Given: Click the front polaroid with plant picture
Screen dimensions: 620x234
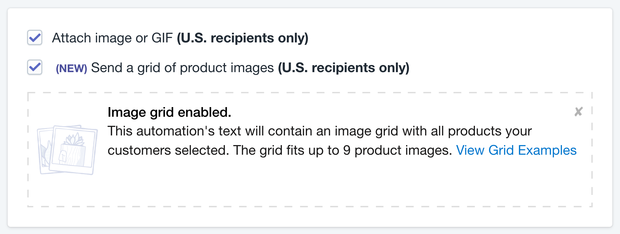Looking at the screenshot, I should coord(75,150).
